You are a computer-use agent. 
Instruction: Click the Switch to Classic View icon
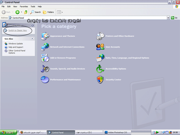point(6,31)
